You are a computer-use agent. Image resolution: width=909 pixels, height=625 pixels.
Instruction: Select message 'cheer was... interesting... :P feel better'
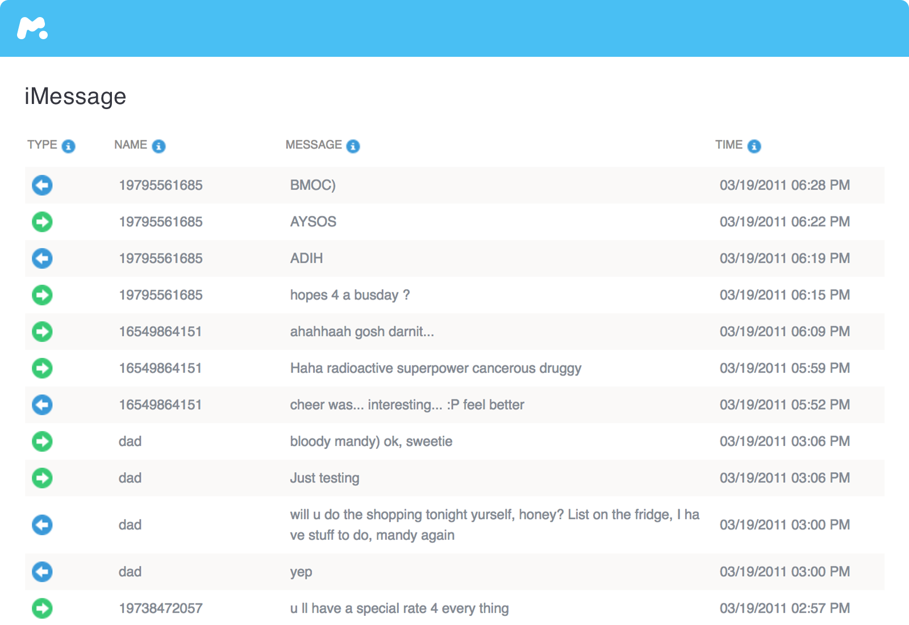[407, 405]
